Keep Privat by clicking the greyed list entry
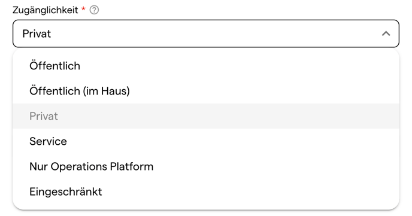 click(206, 116)
